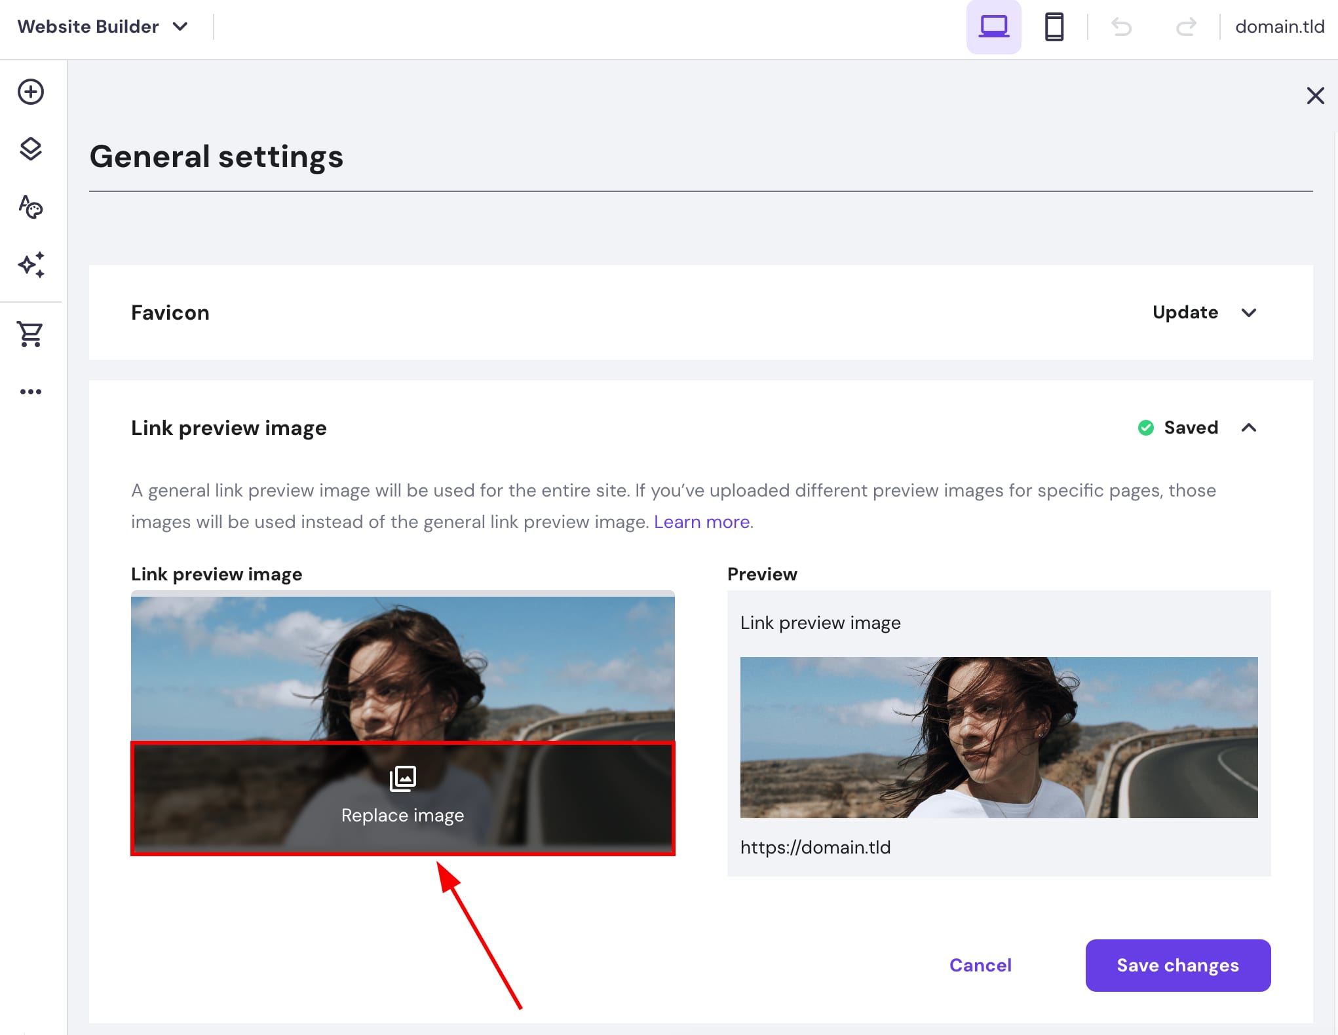This screenshot has width=1338, height=1035.
Task: Click the Save changes button
Action: point(1177,965)
